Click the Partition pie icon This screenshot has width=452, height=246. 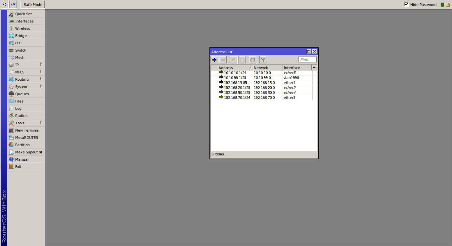click(x=11, y=145)
